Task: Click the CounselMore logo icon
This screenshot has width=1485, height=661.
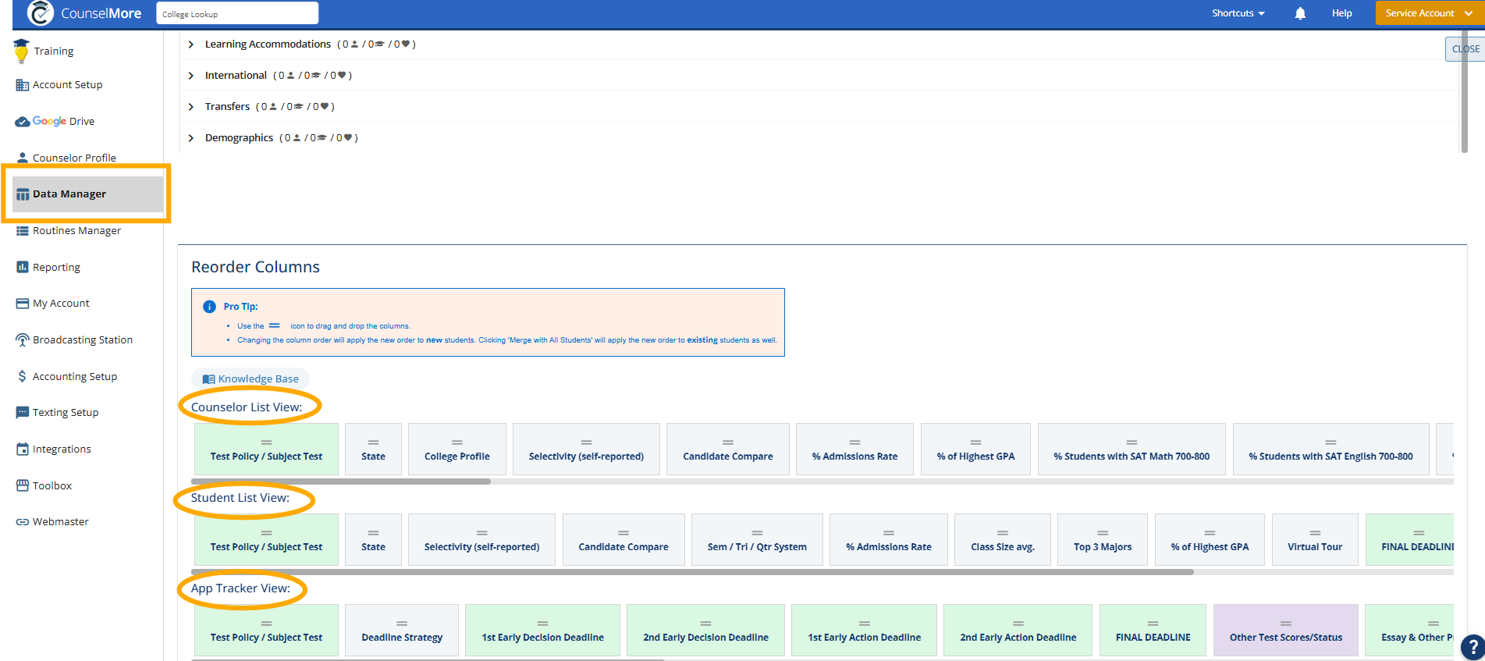Action: coord(40,12)
